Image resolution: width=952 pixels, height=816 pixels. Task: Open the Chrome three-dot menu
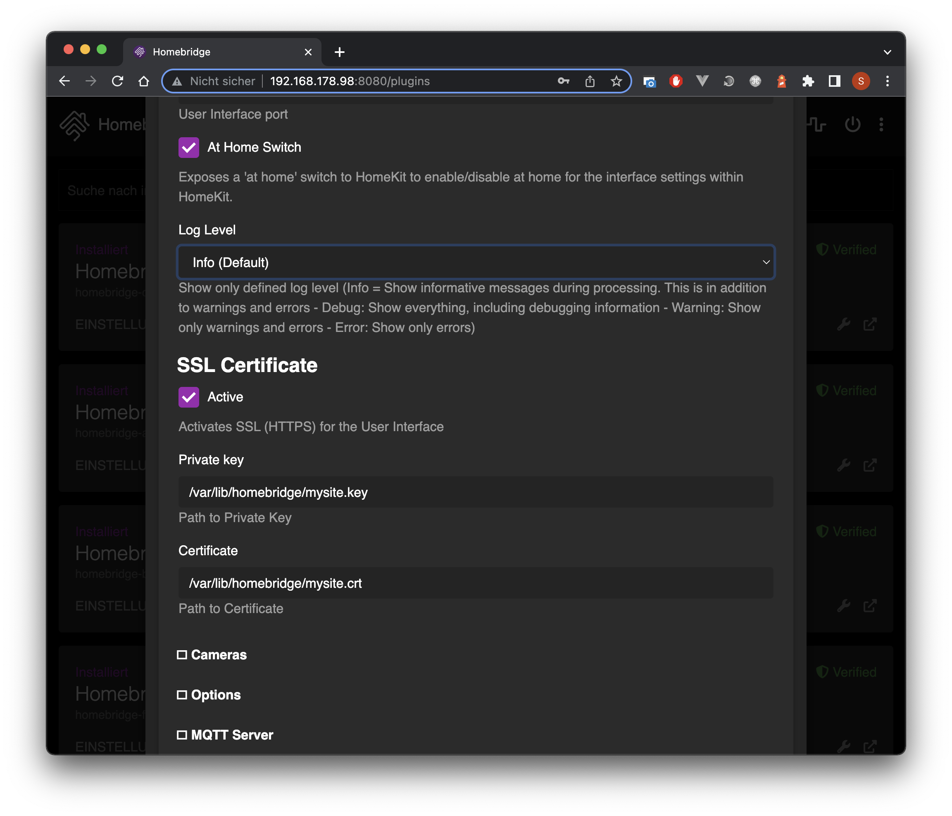[x=887, y=81]
